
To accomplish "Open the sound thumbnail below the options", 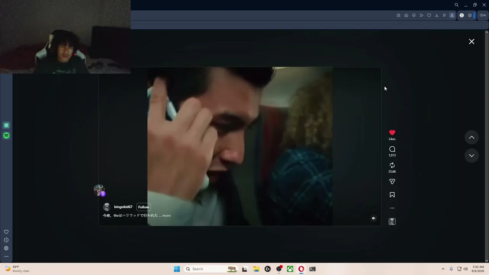I will 392,222.
